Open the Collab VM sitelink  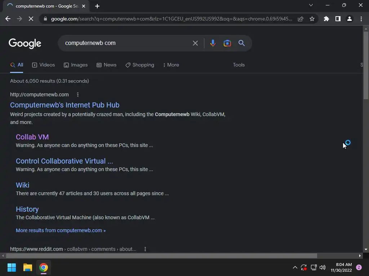point(32,137)
